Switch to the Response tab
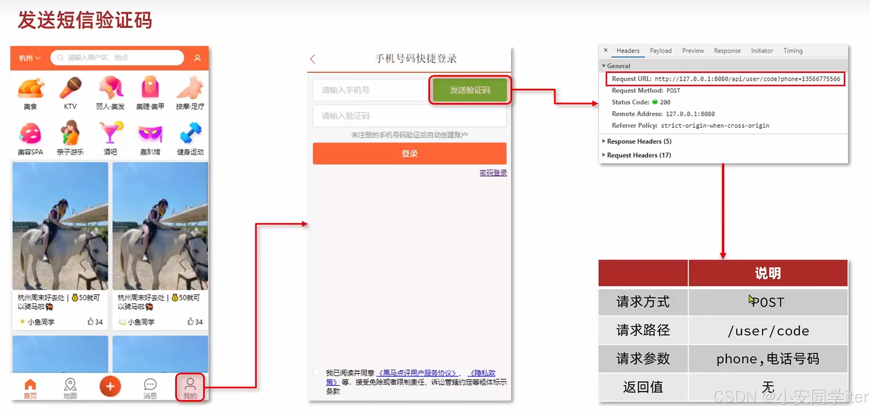The height and width of the screenshot is (411, 870). click(727, 51)
